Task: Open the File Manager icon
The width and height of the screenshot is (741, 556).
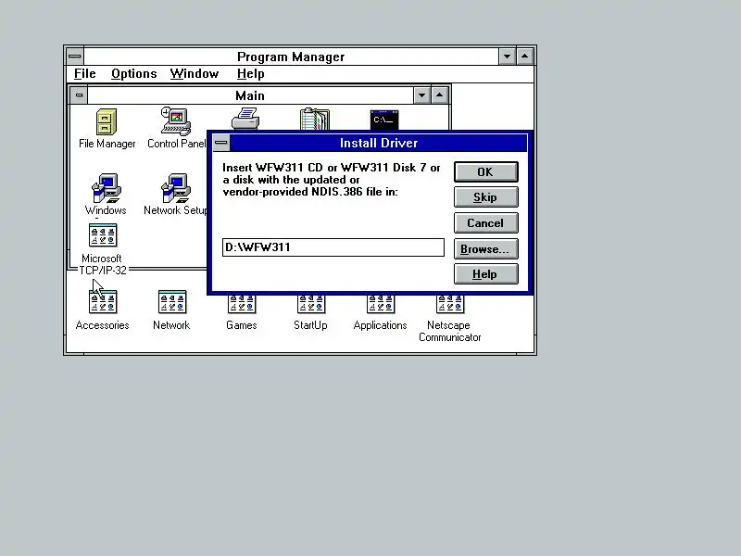Action: [x=107, y=123]
